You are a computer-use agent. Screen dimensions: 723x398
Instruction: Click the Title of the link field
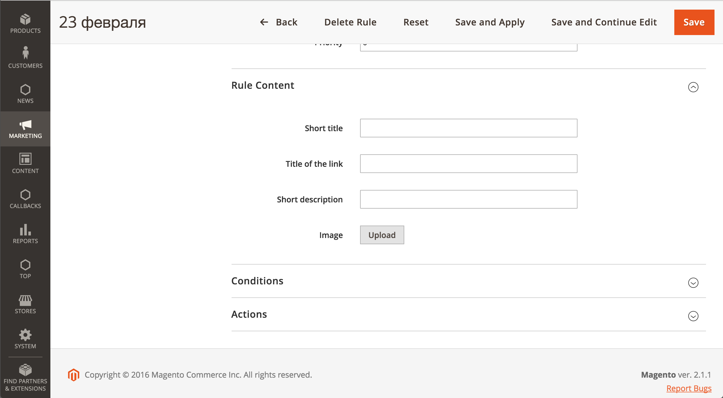pos(469,164)
